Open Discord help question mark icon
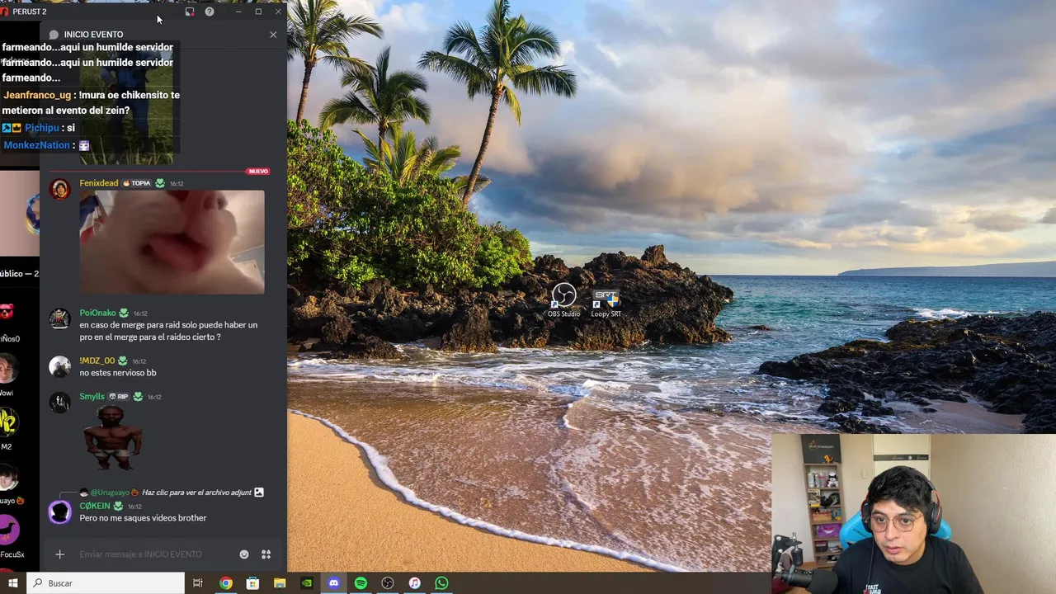1056x594 pixels. [210, 12]
